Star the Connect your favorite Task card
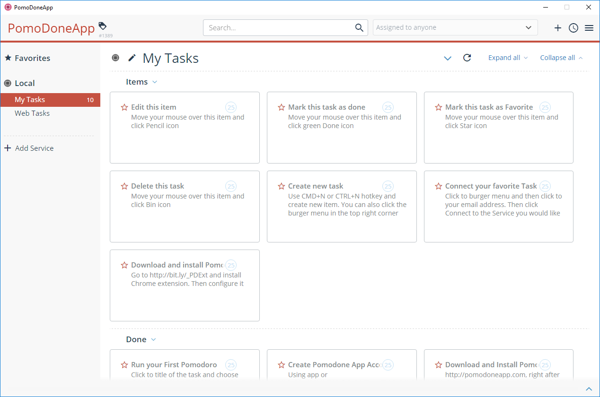 point(439,186)
